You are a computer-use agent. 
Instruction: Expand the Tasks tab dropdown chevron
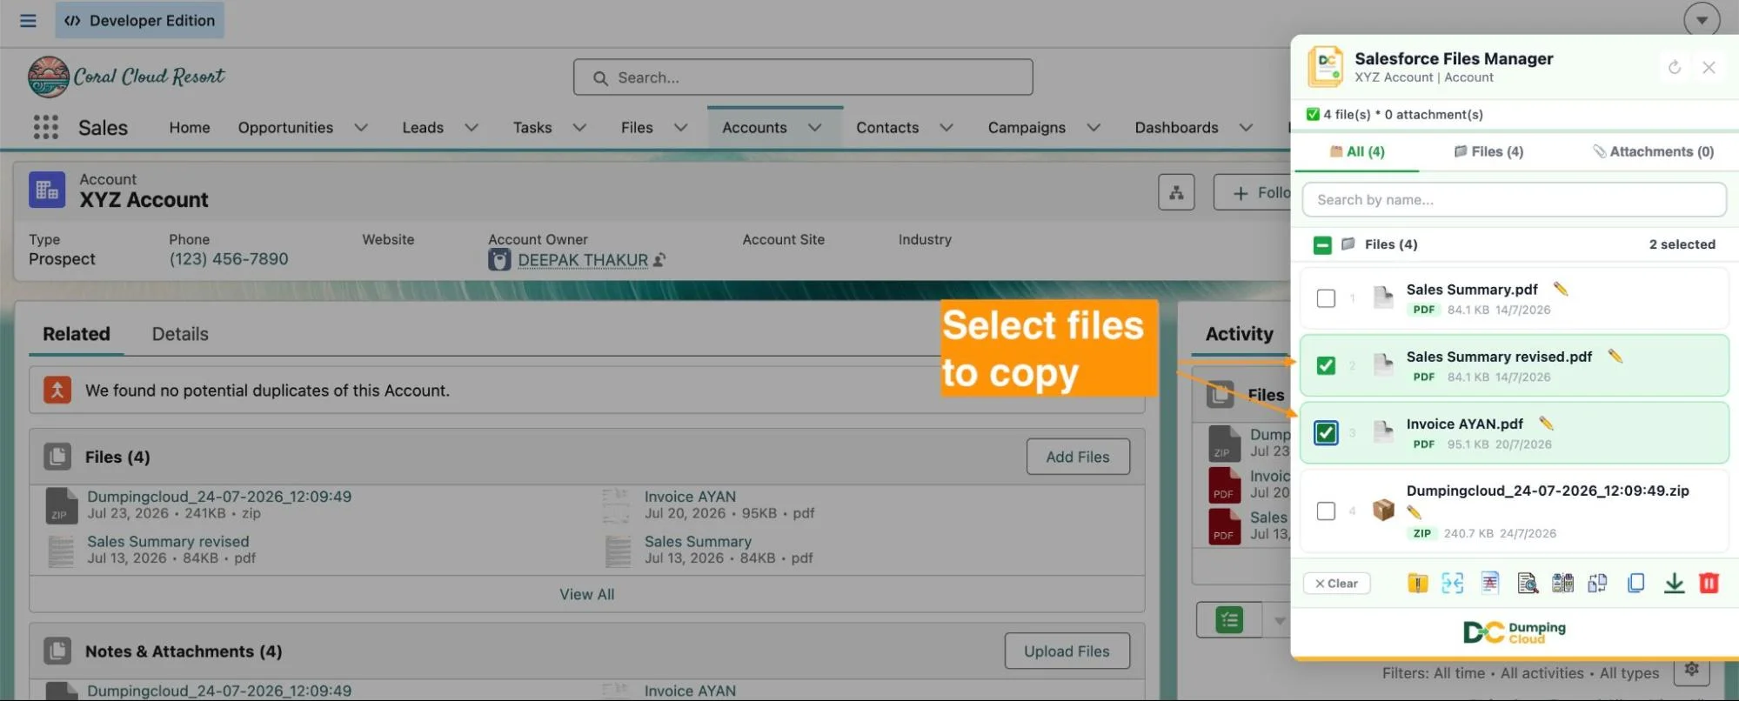pyautogui.click(x=579, y=128)
